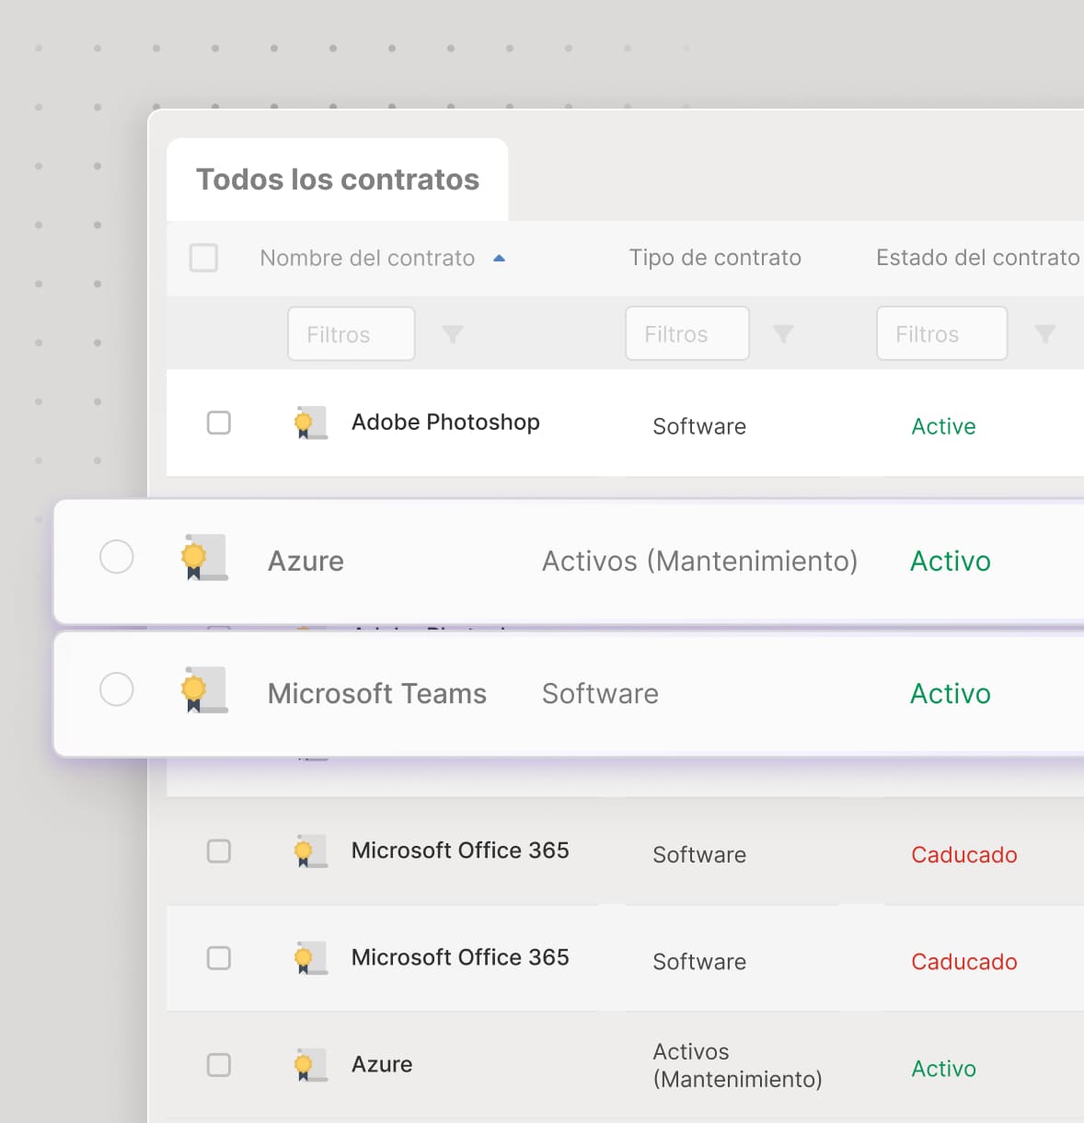Check the second Microsoft Office 365 row checkbox
The image size is (1084, 1123).
[x=219, y=958]
